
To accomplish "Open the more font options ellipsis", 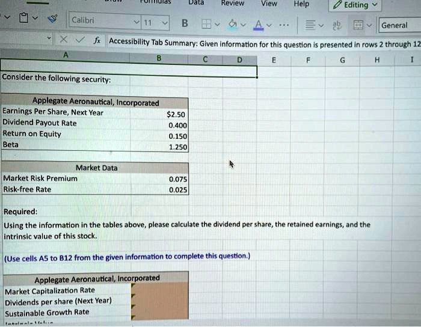I will tap(284, 25).
